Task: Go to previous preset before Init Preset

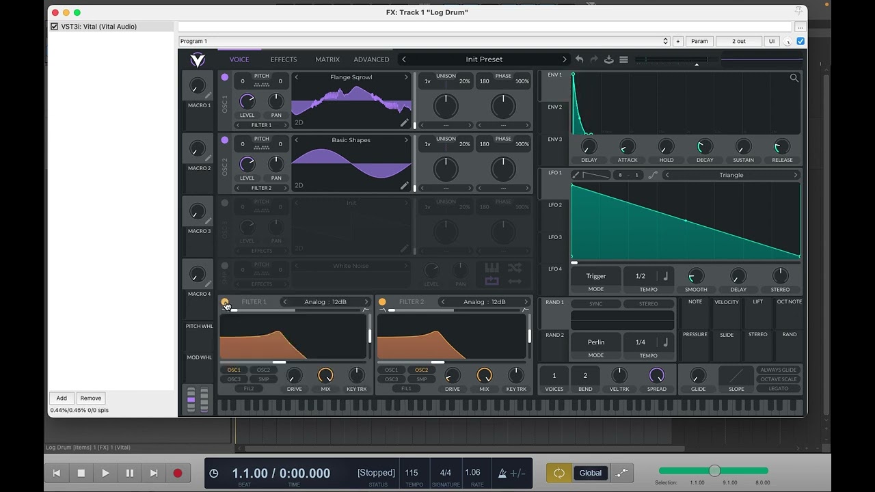Action: pos(404,59)
